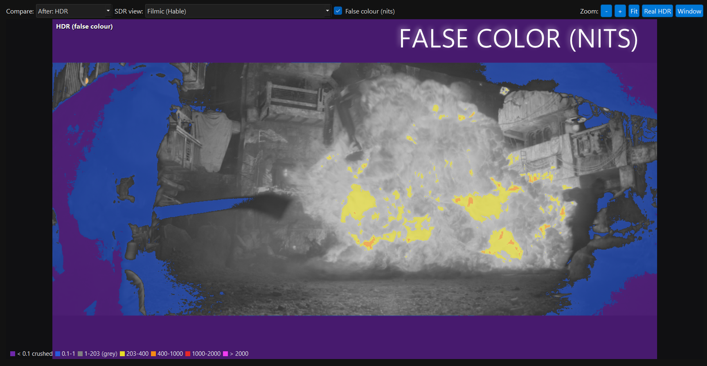
Task: Open the SDR view dropdown showing Filmic (Hable)
Action: [x=238, y=11]
